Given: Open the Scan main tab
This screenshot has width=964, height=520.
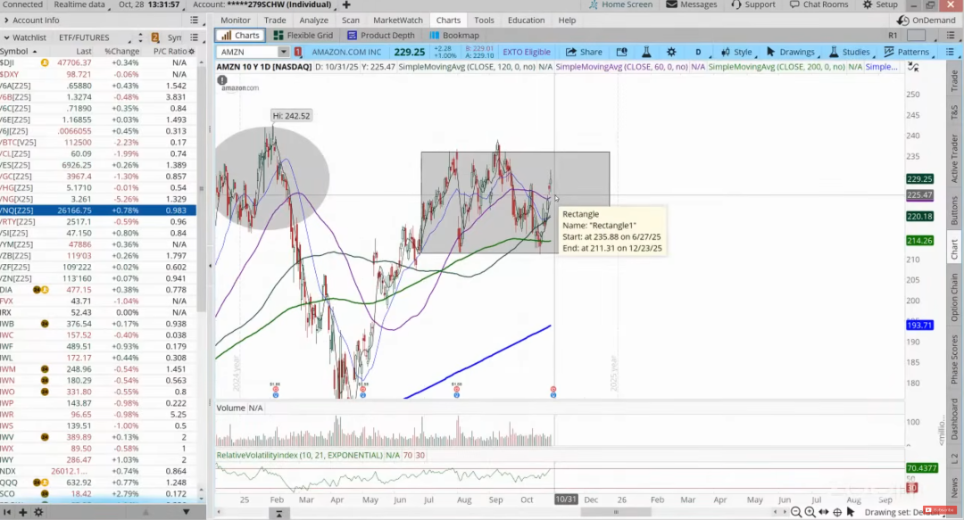Looking at the screenshot, I should 351,21.
